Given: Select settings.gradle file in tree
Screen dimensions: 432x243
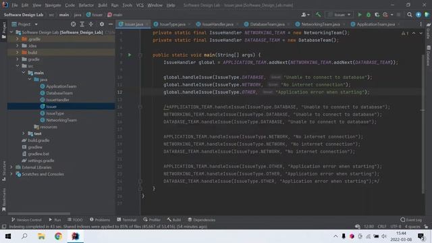Looking at the screenshot, I should pos(40,161).
